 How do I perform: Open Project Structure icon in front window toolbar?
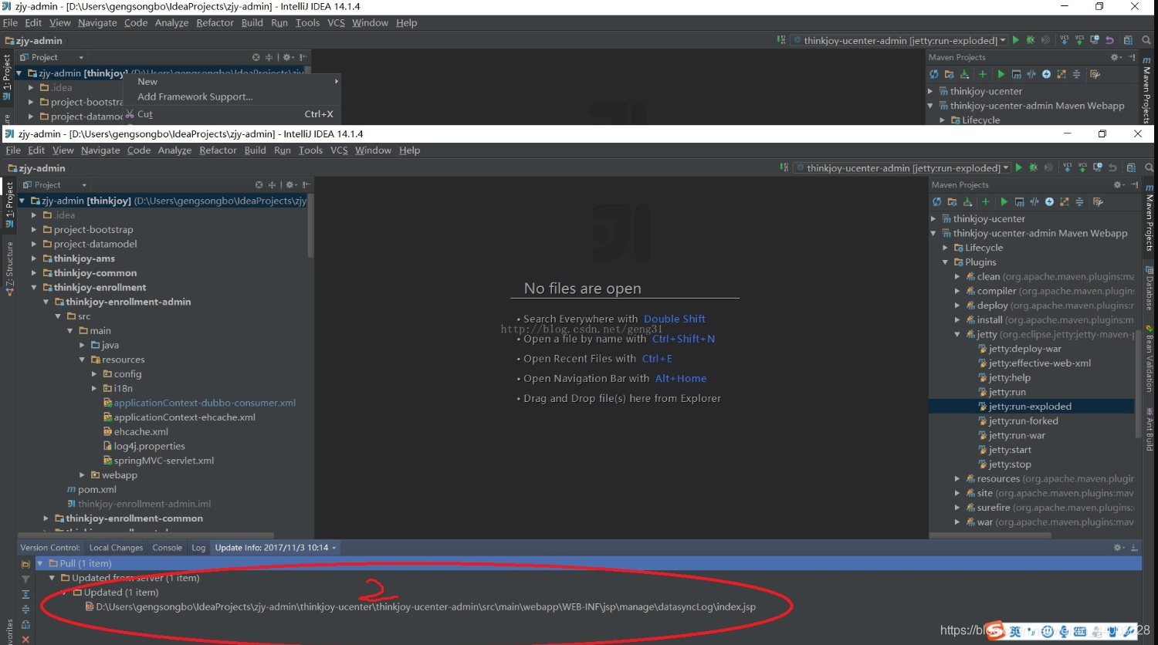1131,167
